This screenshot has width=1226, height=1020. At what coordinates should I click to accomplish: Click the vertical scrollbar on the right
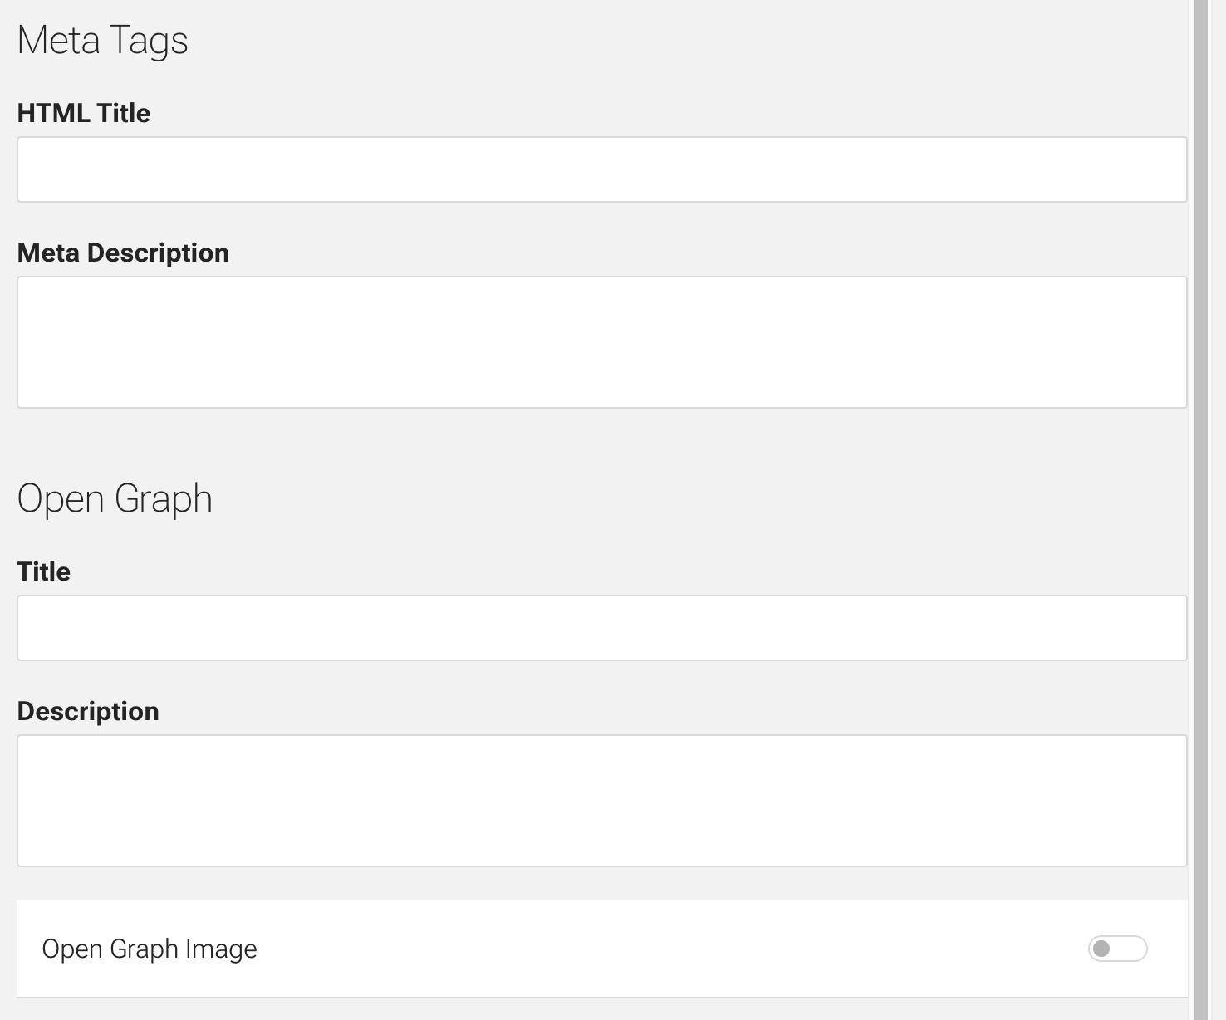pyautogui.click(x=1201, y=498)
